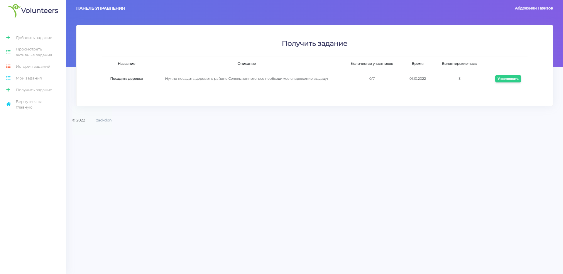Open Просмотреть активные задания page
This screenshot has width=563, height=274.
tap(34, 52)
